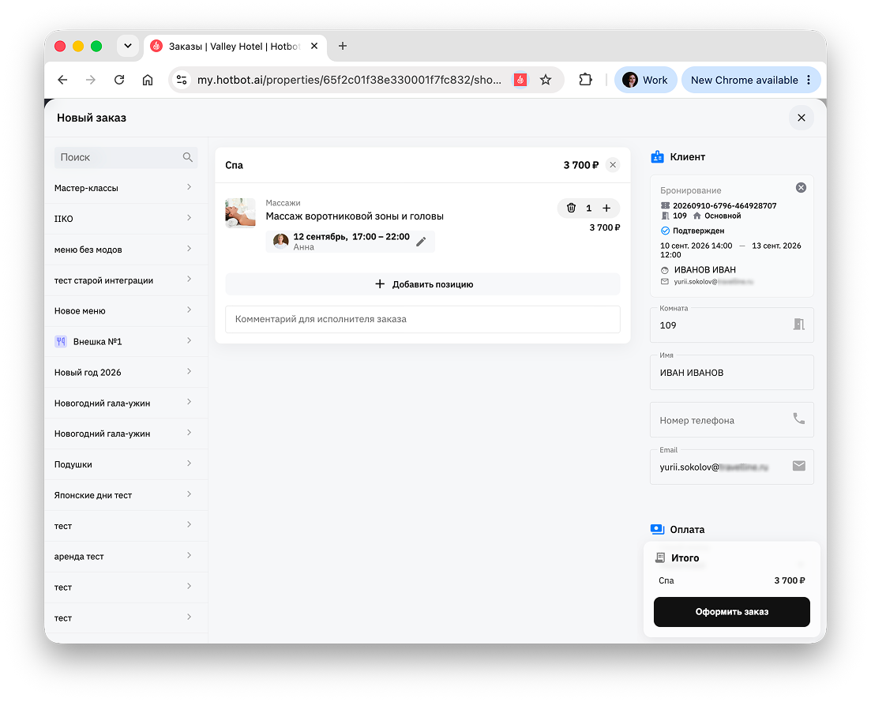Click the envelope icon in Email field
The height and width of the screenshot is (702, 871).
click(799, 466)
